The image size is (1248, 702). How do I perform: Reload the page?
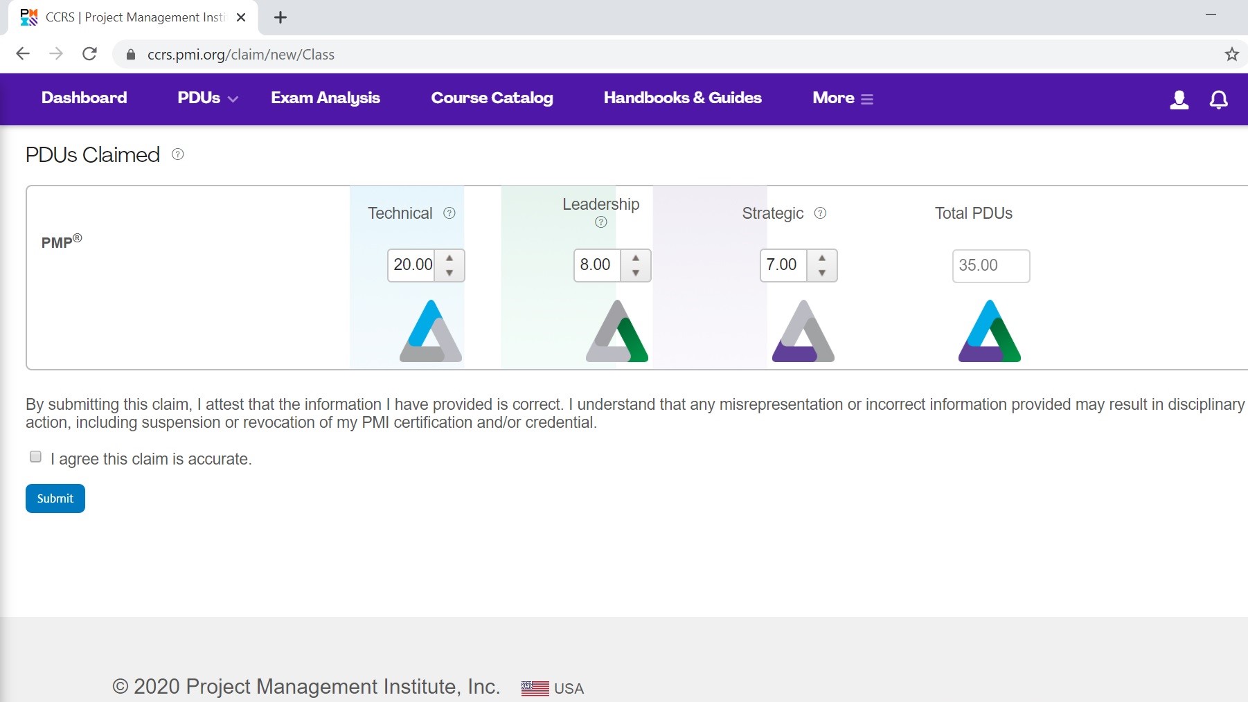pyautogui.click(x=89, y=53)
